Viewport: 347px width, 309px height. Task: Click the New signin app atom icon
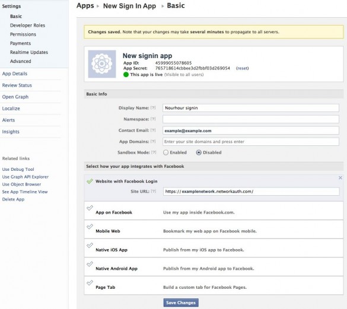point(102,64)
